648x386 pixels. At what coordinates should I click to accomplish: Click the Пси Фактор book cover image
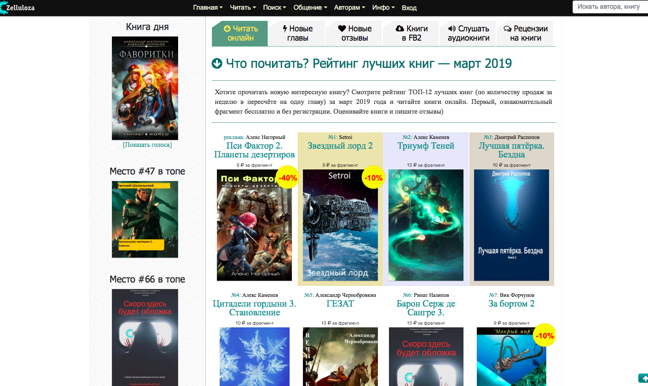254,225
